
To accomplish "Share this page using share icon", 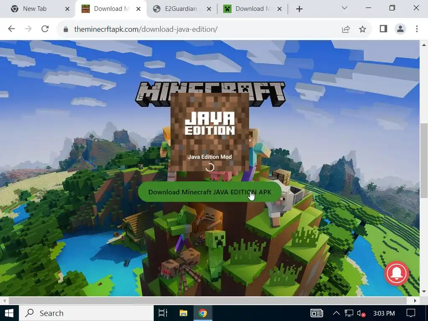I will (x=346, y=29).
